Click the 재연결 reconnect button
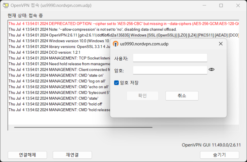 pos(72,155)
